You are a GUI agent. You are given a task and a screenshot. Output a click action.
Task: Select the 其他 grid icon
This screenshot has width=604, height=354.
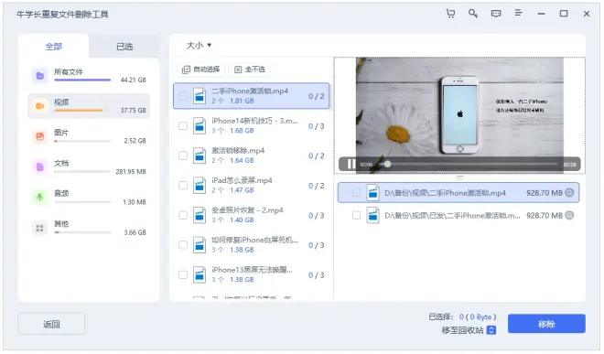[x=39, y=228]
